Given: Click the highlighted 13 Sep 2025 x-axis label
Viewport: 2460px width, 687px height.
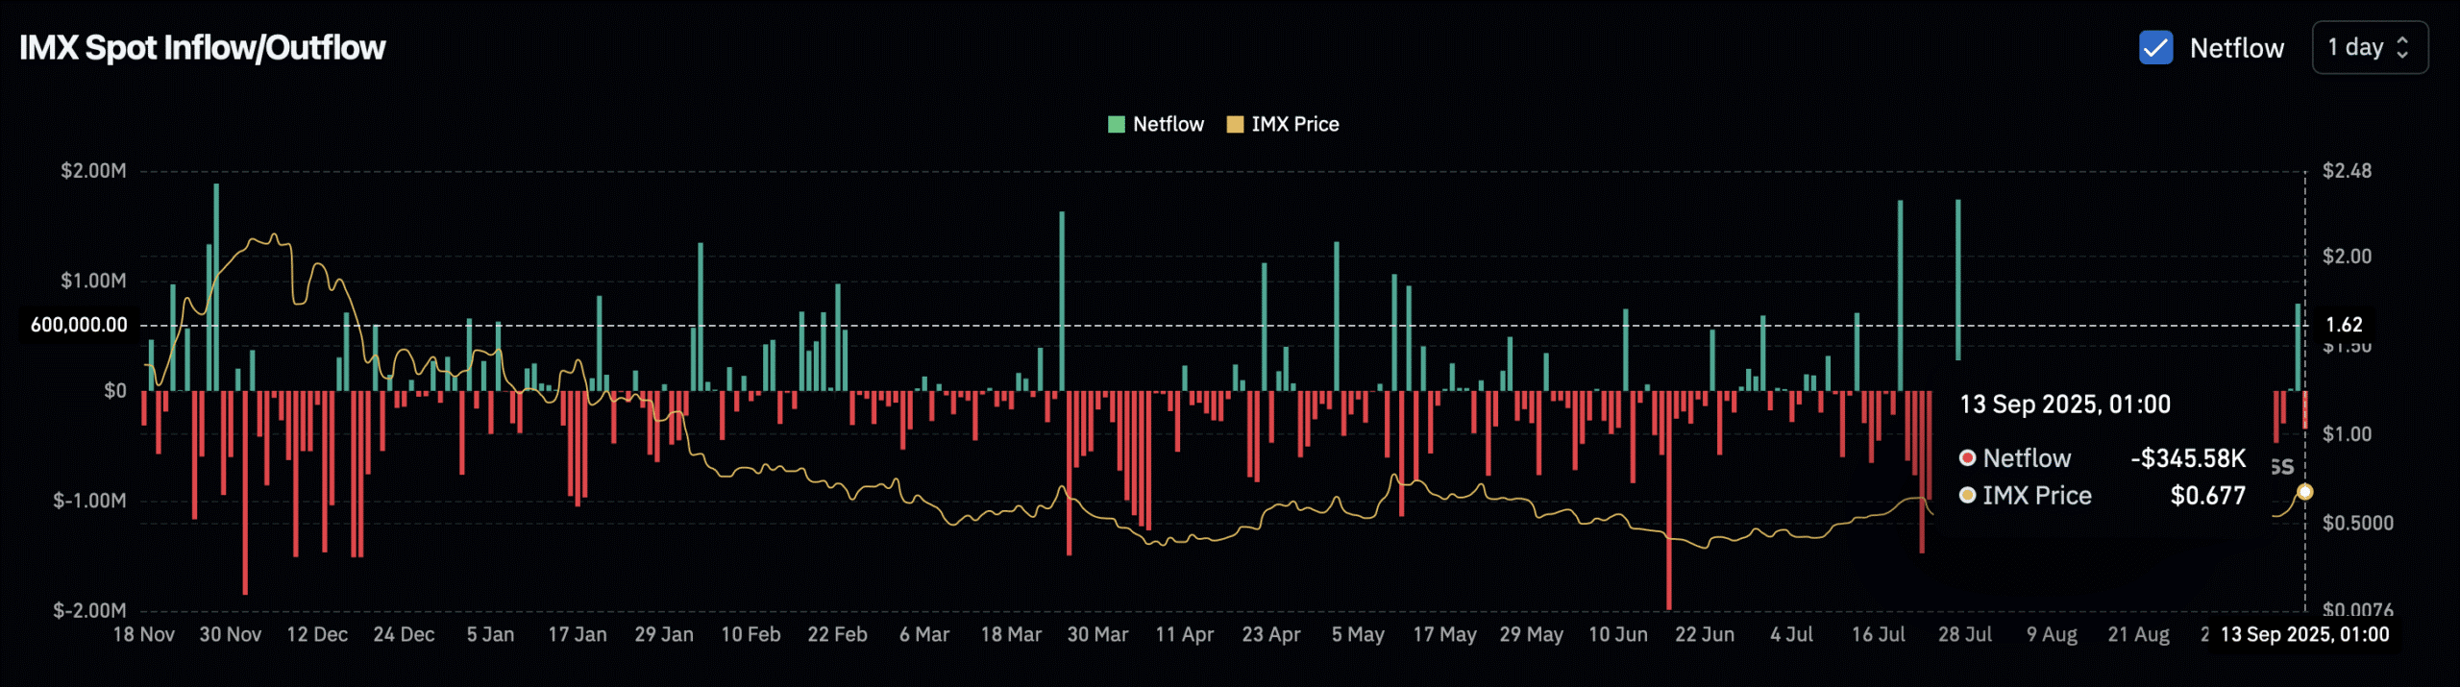Looking at the screenshot, I should click(x=2303, y=635).
